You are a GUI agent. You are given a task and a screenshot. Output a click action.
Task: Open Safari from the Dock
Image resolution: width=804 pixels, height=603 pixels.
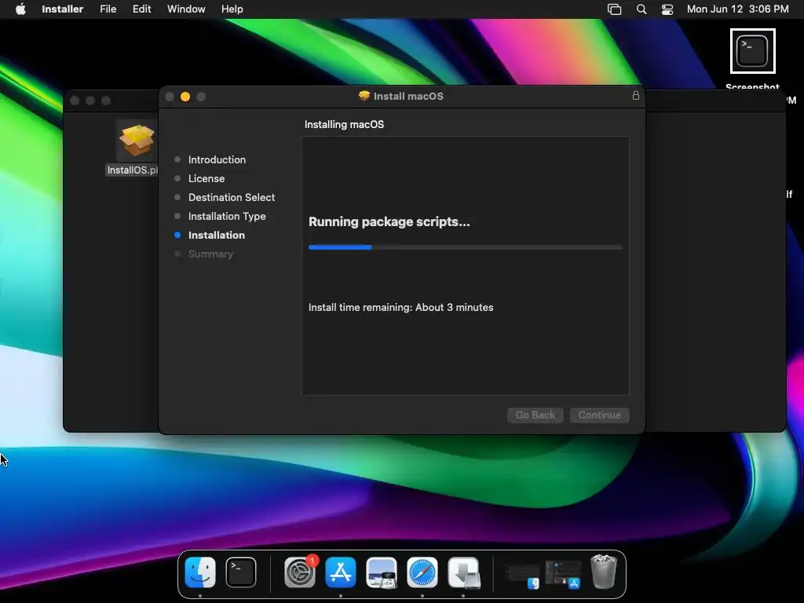[422, 572]
